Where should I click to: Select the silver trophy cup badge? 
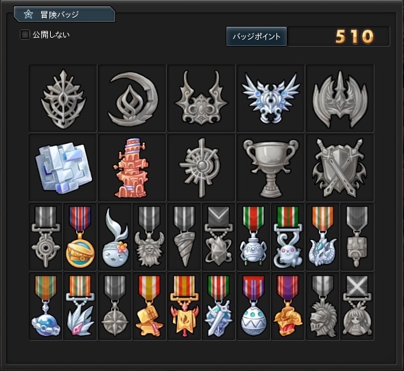270,167
